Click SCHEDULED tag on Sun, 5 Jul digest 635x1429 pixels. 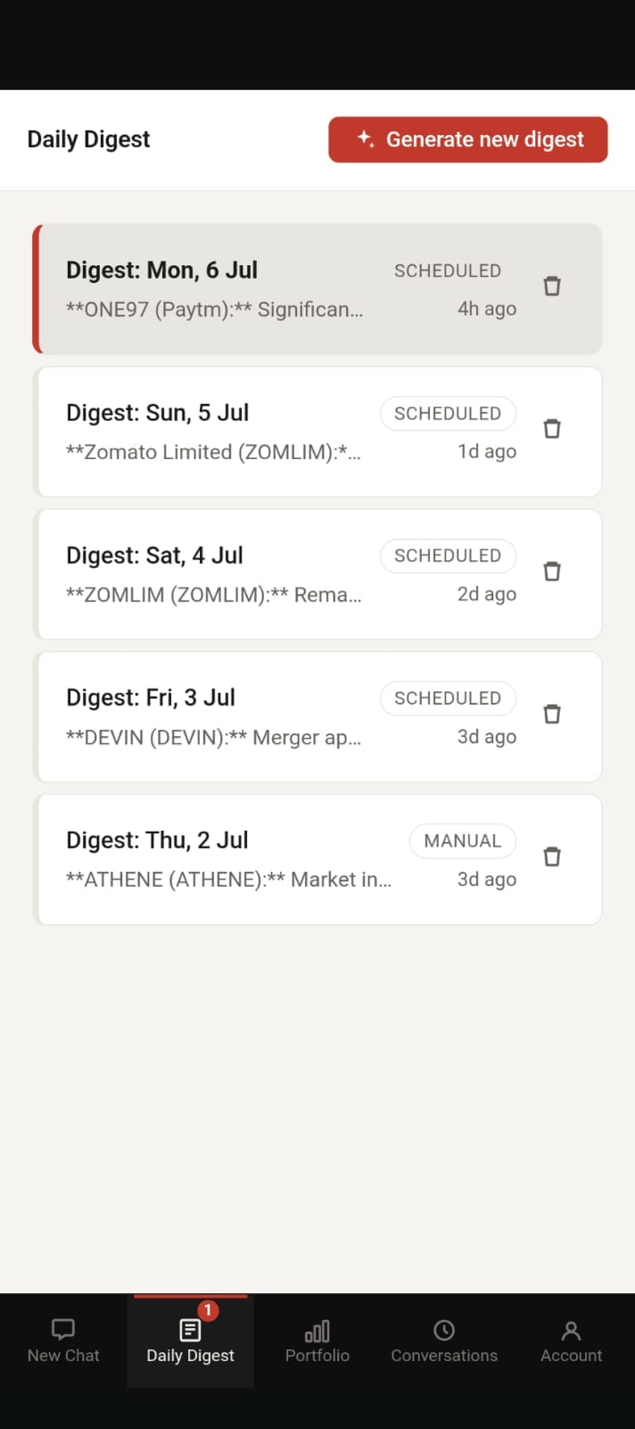coord(448,414)
